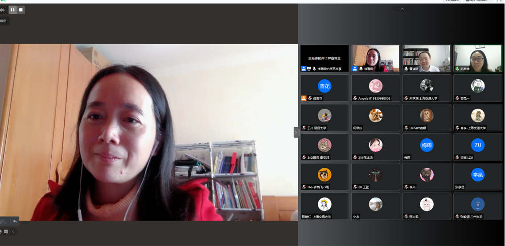Click the orange kitten avatar
This screenshot has width=505, height=246.
click(x=376, y=116)
